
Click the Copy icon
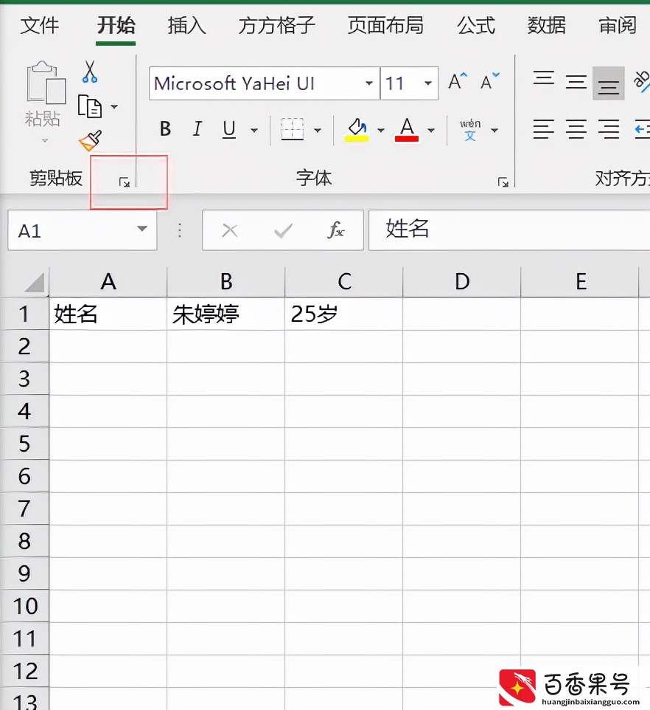pyautogui.click(x=89, y=106)
